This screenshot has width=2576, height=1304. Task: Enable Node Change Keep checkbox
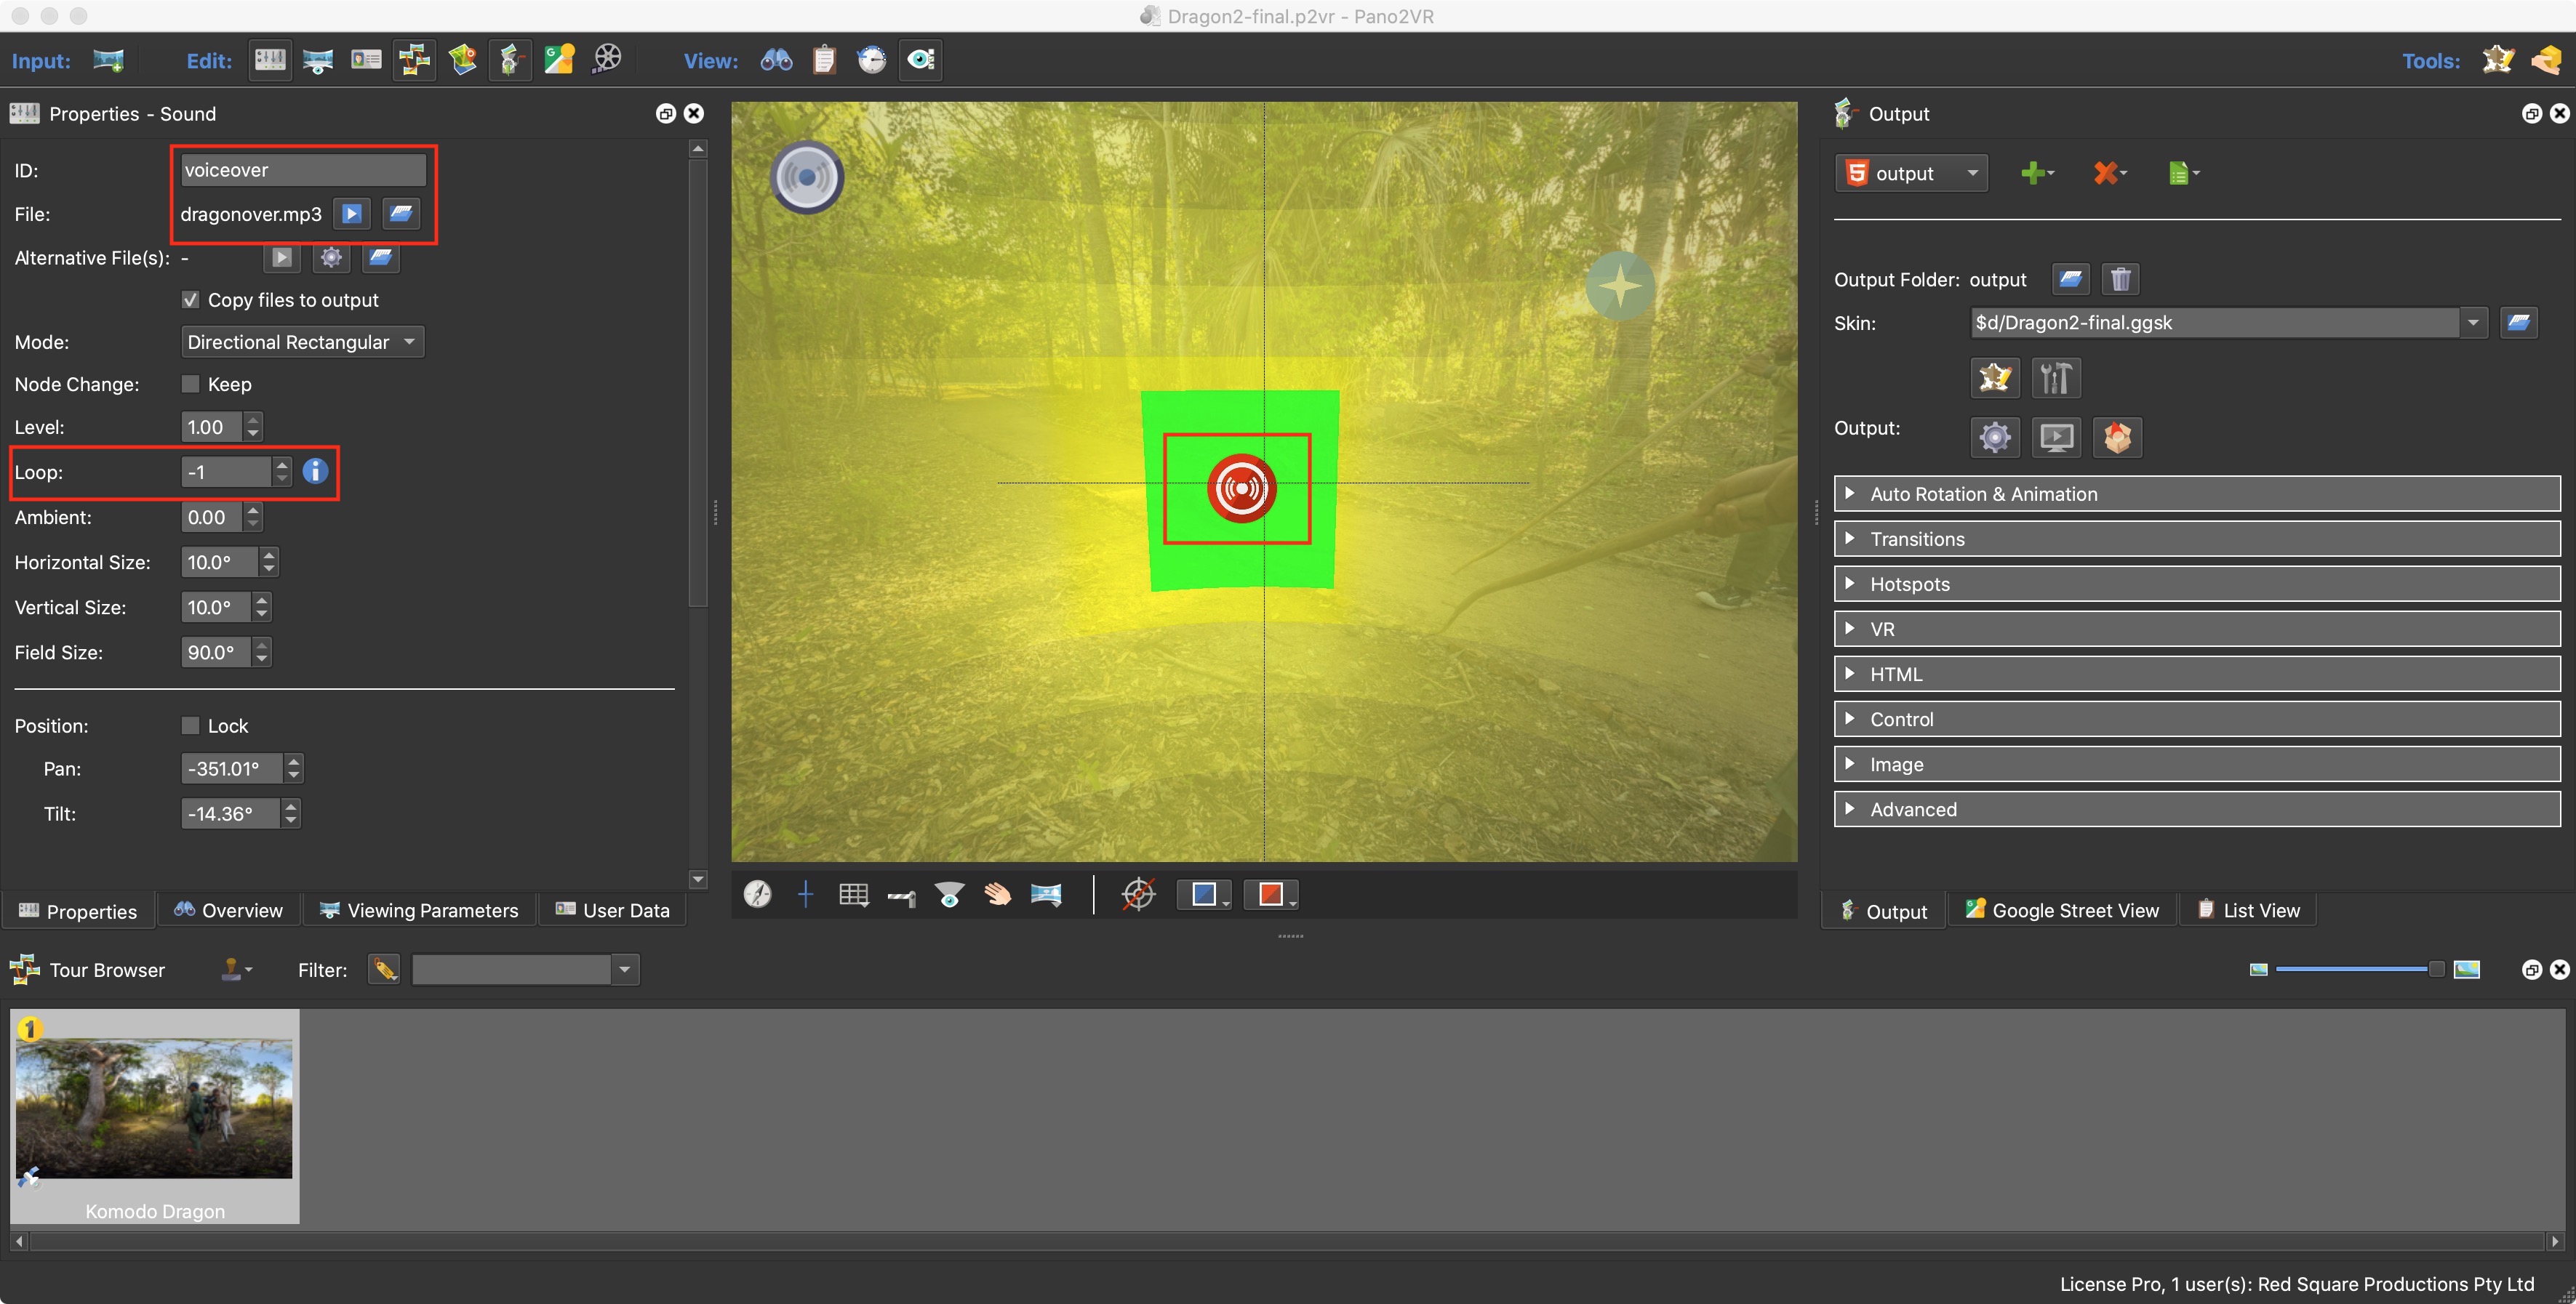(190, 385)
